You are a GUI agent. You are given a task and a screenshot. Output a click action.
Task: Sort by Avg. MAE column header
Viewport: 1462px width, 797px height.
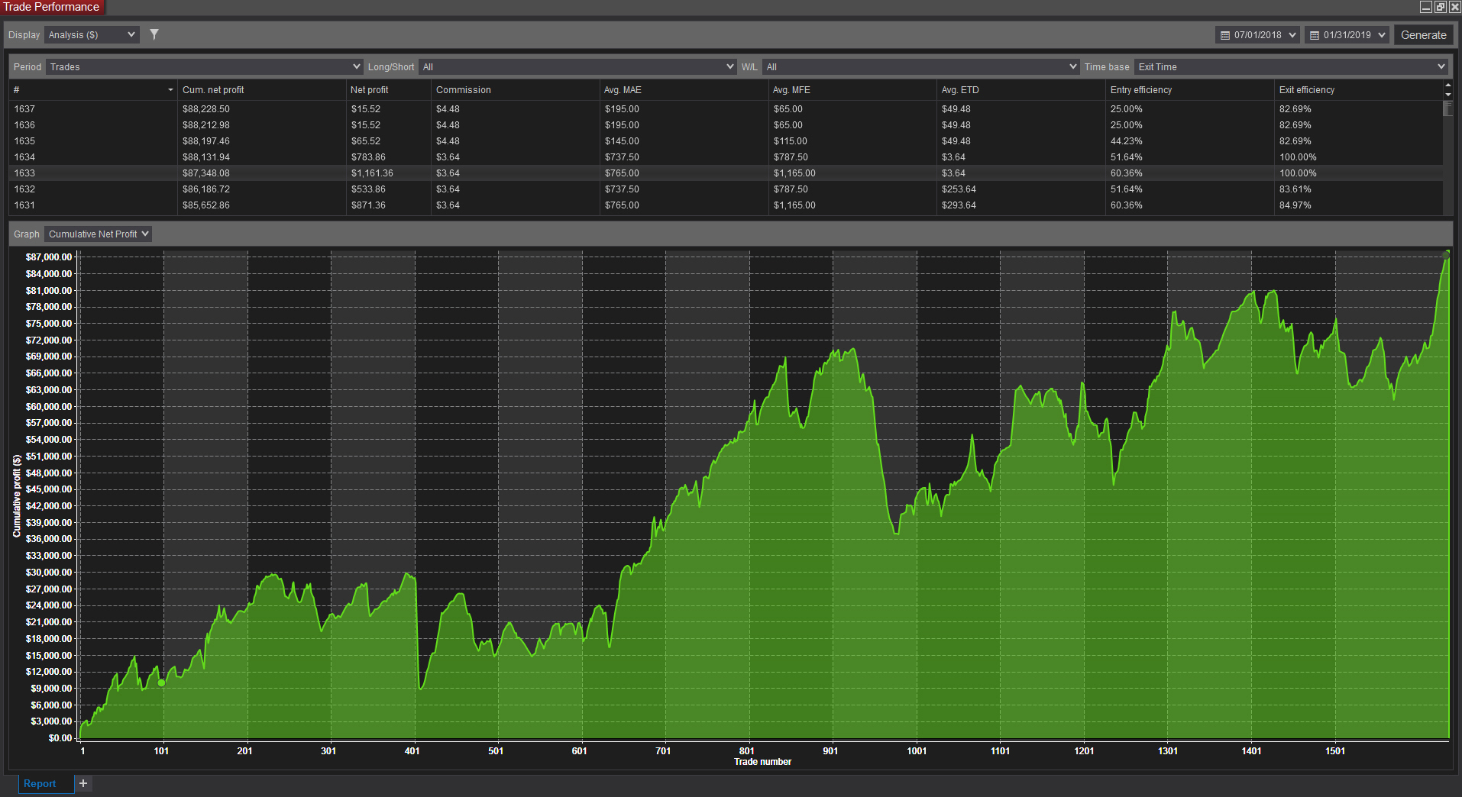[x=684, y=90]
